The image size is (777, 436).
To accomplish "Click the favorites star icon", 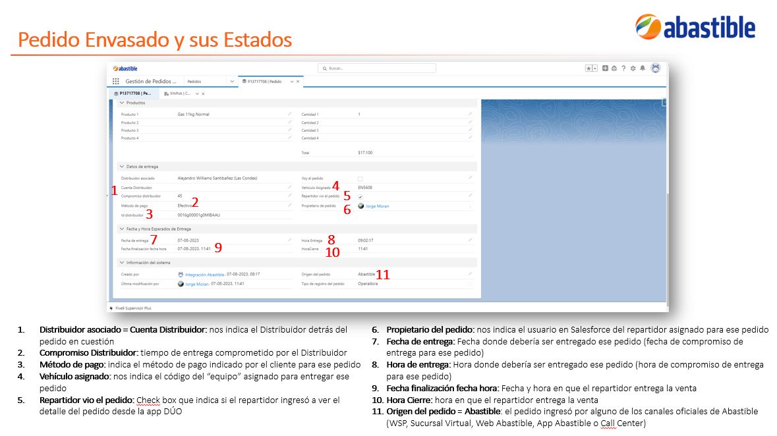I will click(x=589, y=68).
